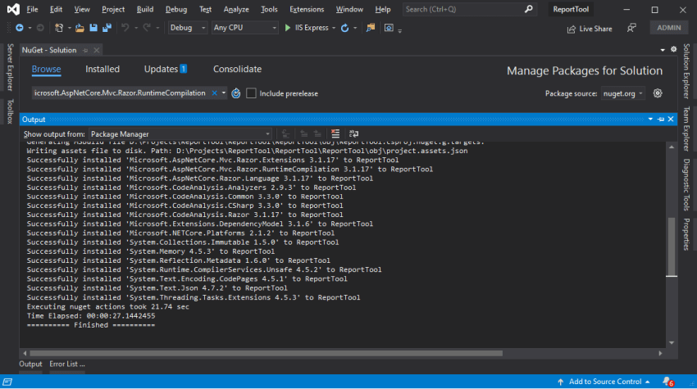Image resolution: width=697 pixels, height=389 pixels.
Task: Open the Package source nuget.org dropdown
Action: (x=622, y=93)
